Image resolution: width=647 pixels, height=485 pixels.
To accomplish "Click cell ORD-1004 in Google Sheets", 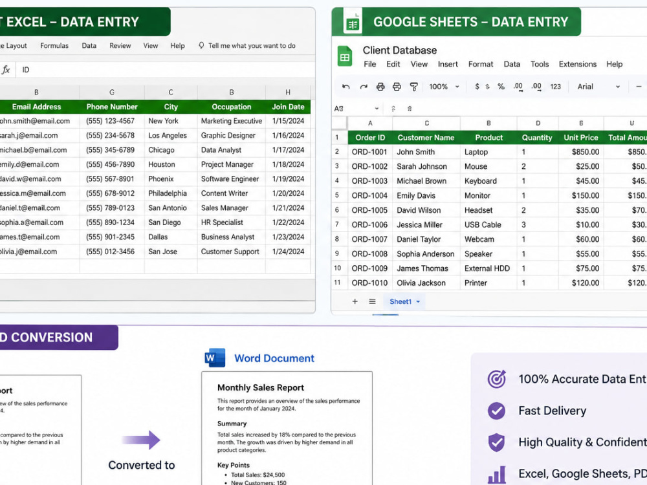I will coord(370,195).
